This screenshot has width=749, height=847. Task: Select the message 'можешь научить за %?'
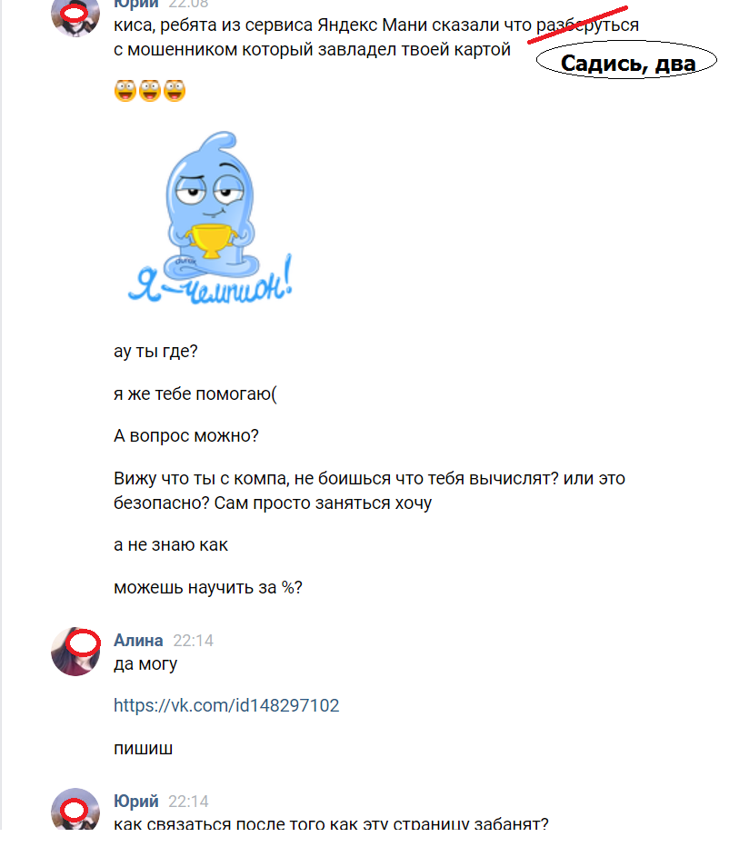pyautogui.click(x=208, y=587)
